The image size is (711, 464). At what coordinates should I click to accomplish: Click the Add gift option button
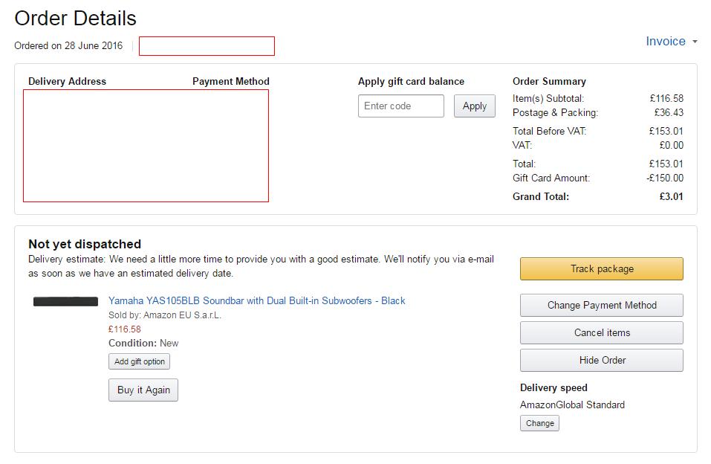(x=140, y=361)
